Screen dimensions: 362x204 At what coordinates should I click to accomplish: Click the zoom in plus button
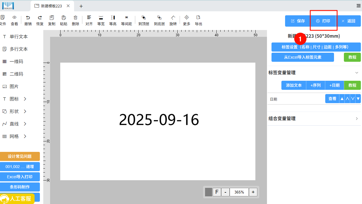253,192
